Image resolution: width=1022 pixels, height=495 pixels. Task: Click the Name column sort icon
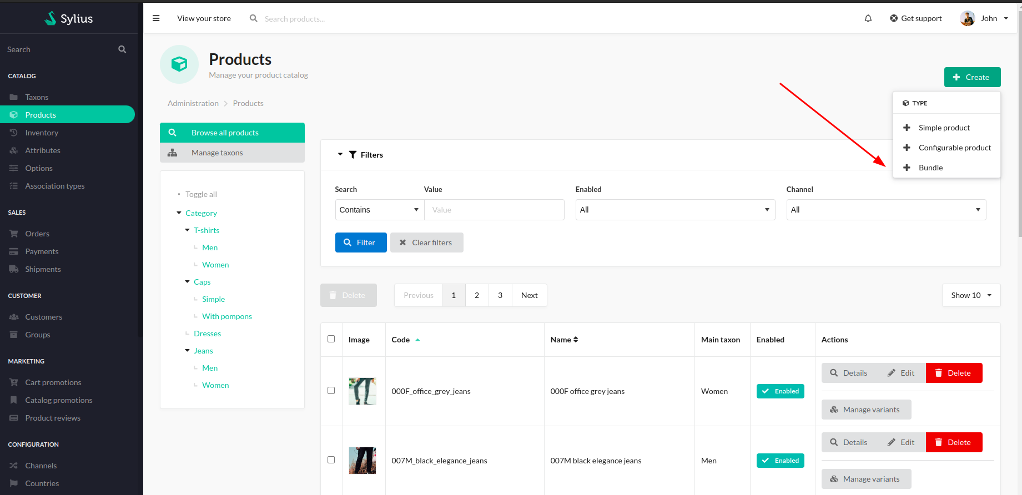click(576, 340)
